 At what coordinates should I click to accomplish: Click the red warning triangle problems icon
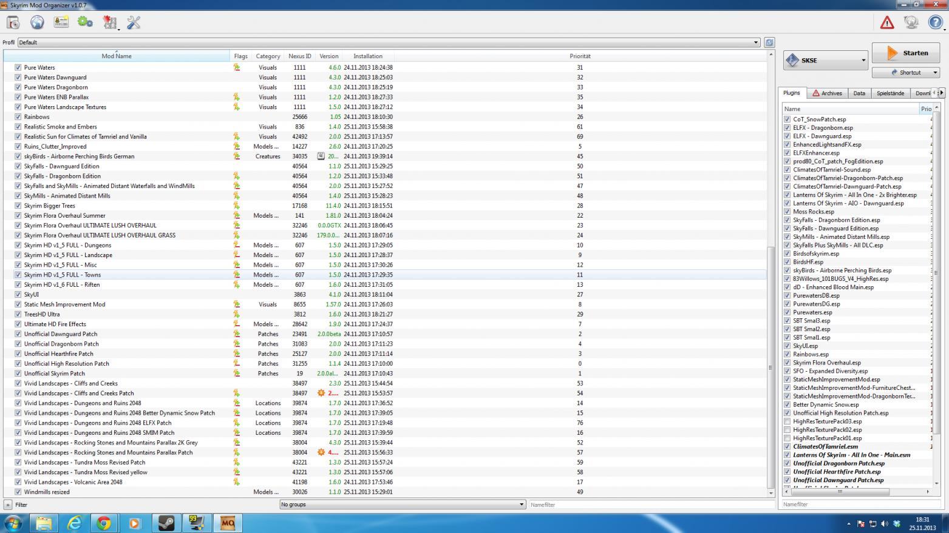click(887, 22)
